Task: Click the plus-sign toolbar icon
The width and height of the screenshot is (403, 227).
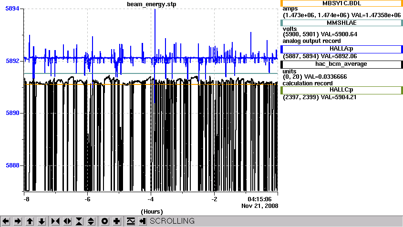Action: point(117,221)
